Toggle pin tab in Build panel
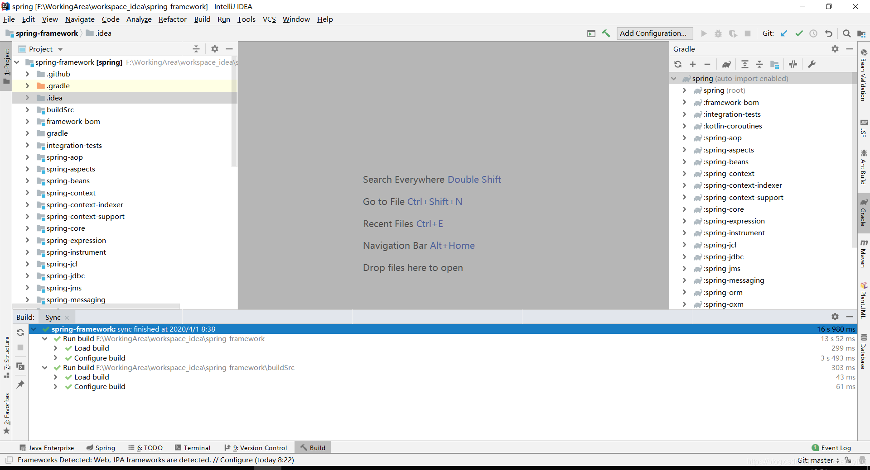This screenshot has height=470, width=870. (20, 385)
